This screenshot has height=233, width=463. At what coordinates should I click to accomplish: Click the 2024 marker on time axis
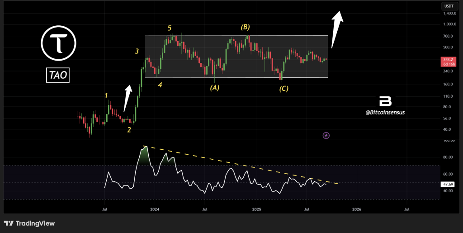click(x=154, y=209)
